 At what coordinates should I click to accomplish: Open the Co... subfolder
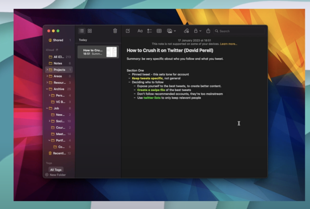pos(59,147)
